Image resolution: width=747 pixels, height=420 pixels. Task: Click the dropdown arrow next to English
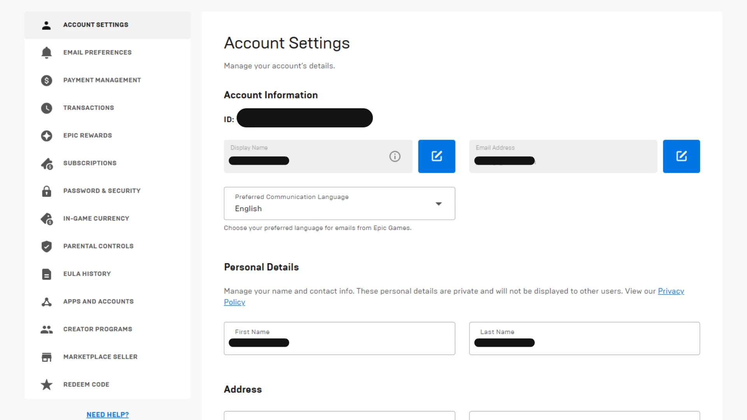pos(438,204)
